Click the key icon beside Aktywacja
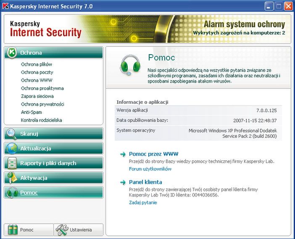295x239 pixels. [x=12, y=178]
